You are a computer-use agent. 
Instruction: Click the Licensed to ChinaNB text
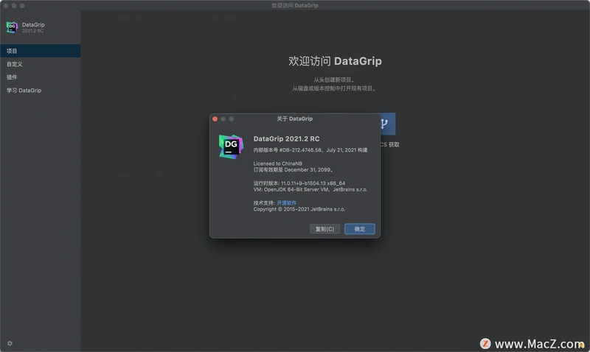pos(278,163)
